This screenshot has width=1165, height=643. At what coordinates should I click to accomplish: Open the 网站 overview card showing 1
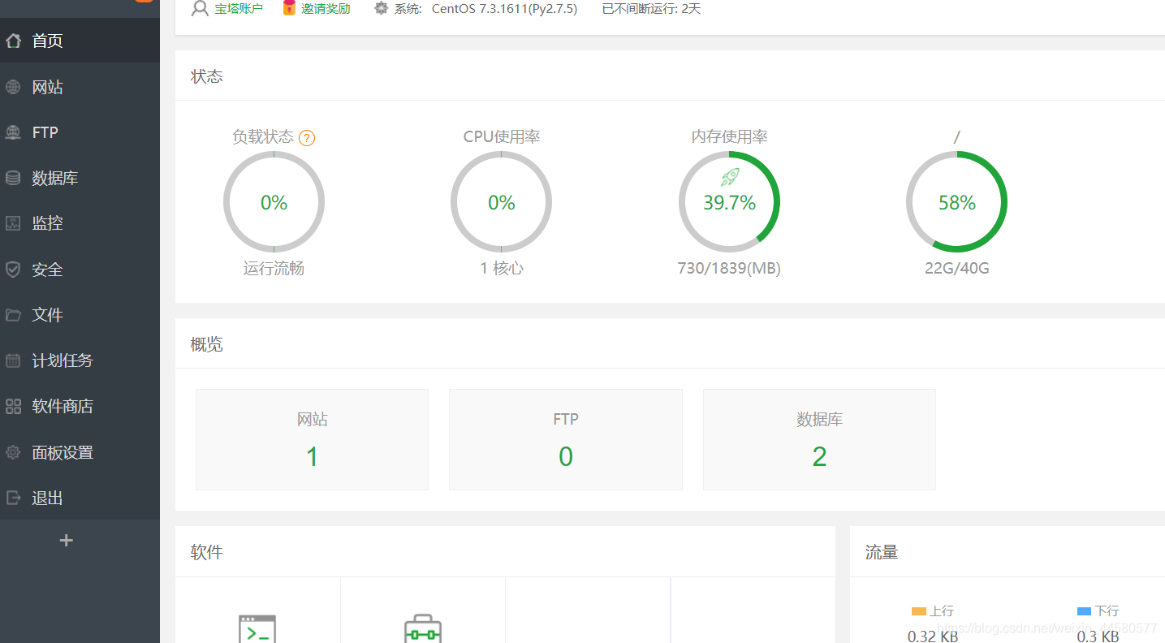(x=312, y=439)
